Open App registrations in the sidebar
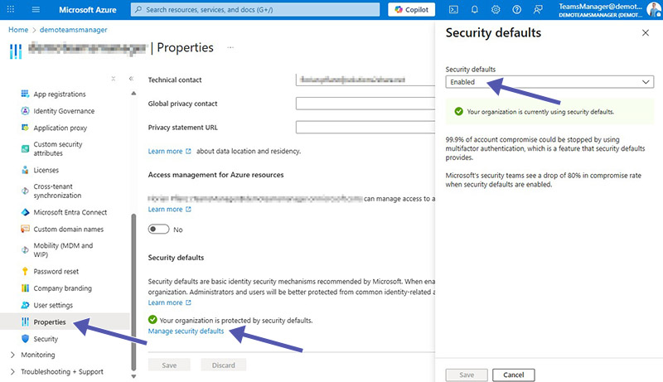Screen dimensions: 663x382 60,94
